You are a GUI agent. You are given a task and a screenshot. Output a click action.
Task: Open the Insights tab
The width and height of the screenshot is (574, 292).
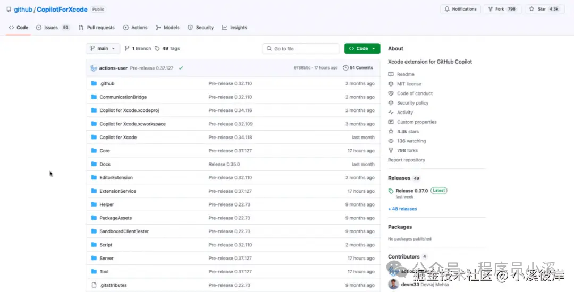tap(234, 28)
